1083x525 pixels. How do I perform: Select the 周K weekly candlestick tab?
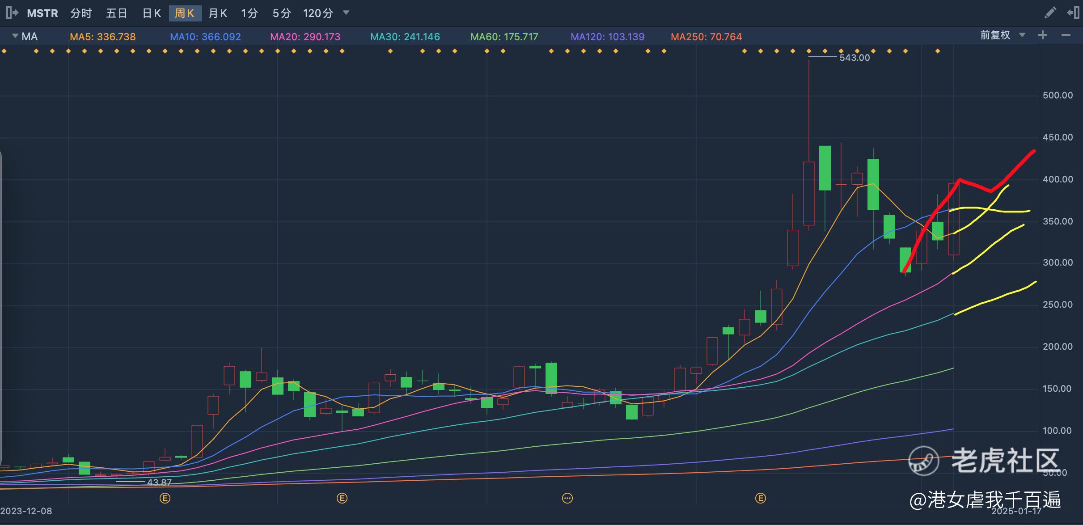[x=185, y=13]
